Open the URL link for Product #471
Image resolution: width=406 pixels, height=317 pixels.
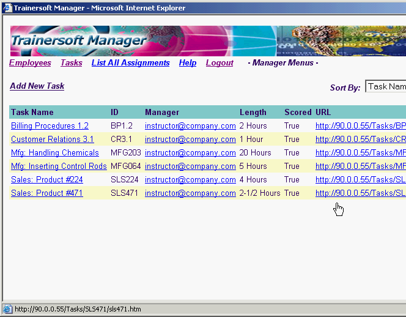tap(360, 193)
